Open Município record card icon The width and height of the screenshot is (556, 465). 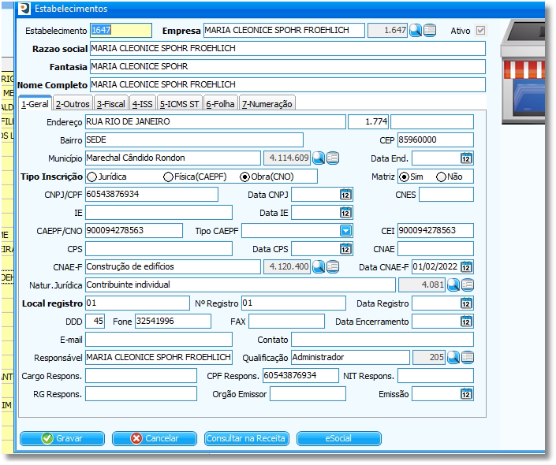click(x=333, y=158)
